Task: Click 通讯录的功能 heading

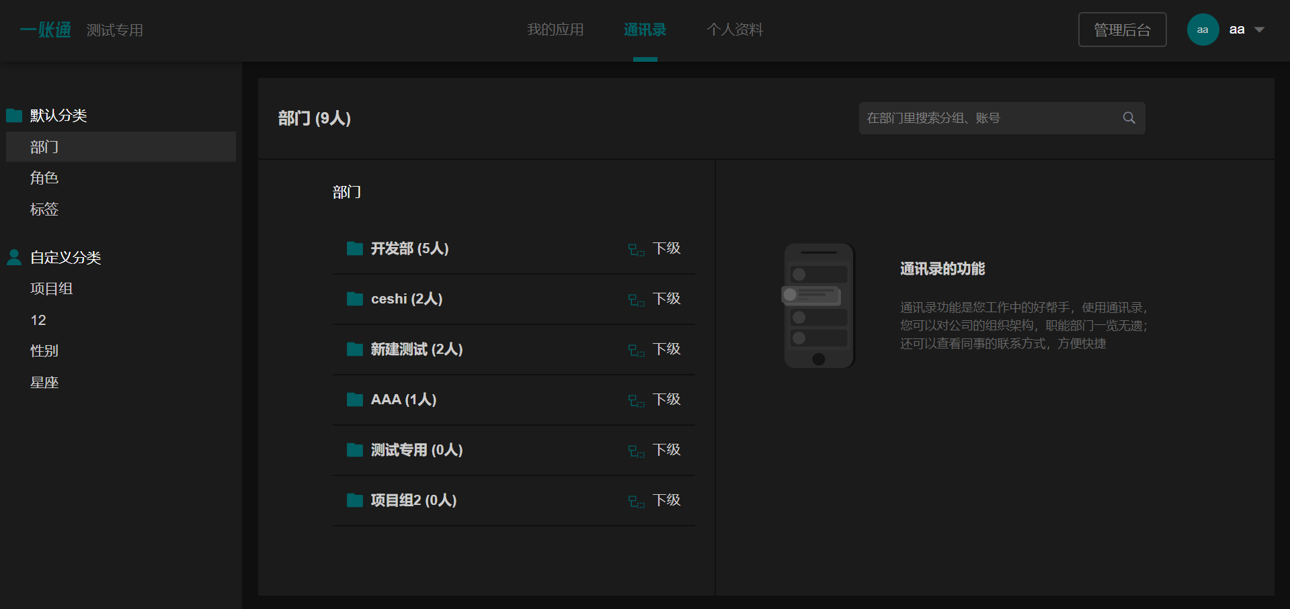Action: pyautogui.click(x=942, y=269)
